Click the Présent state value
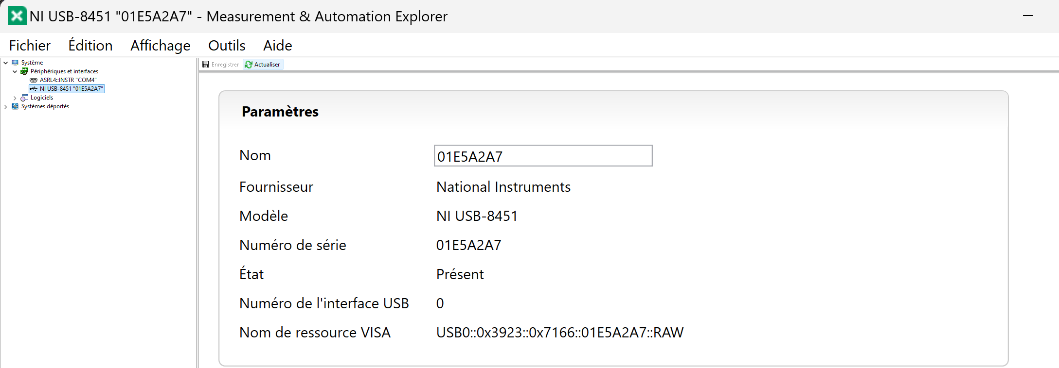Viewport: 1059px width, 368px height. [460, 274]
